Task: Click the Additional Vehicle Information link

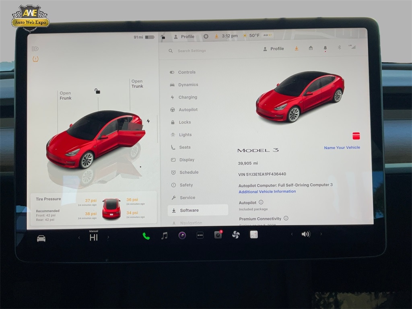Action: 267,192
